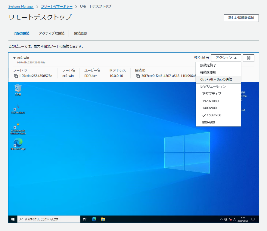This screenshot has width=267, height=231.
Task: Click the 新しい接続を追加 button
Action: point(241,18)
